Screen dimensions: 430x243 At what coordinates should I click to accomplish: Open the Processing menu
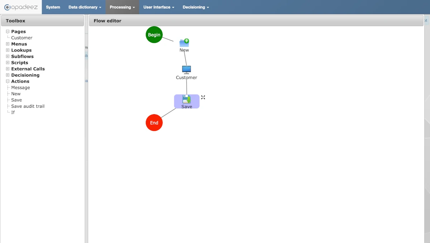tap(122, 7)
